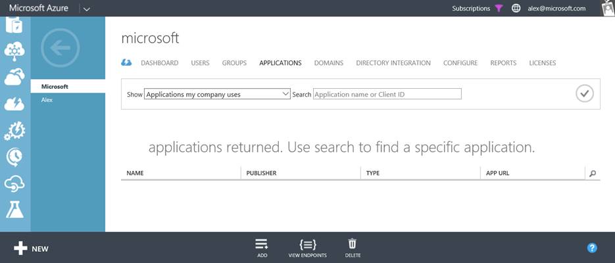Open the clipboard service icon in sidebar
Viewport: 615px width, 263px height.
(14, 25)
